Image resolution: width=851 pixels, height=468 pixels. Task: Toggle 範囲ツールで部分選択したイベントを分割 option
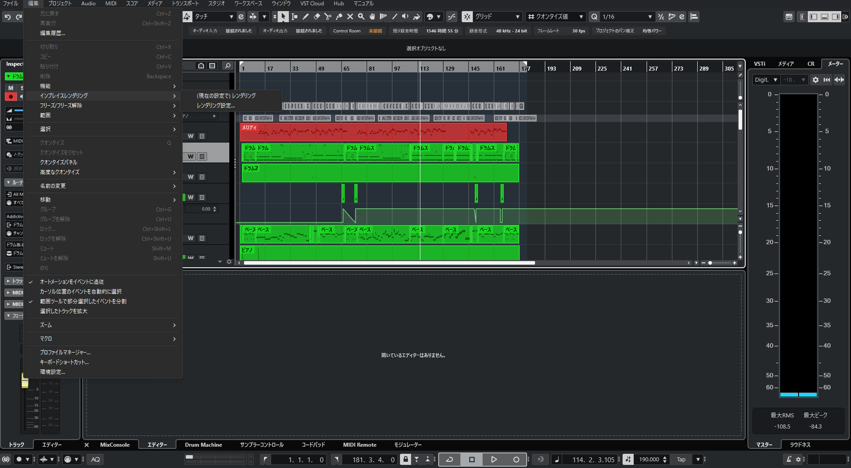click(x=83, y=301)
